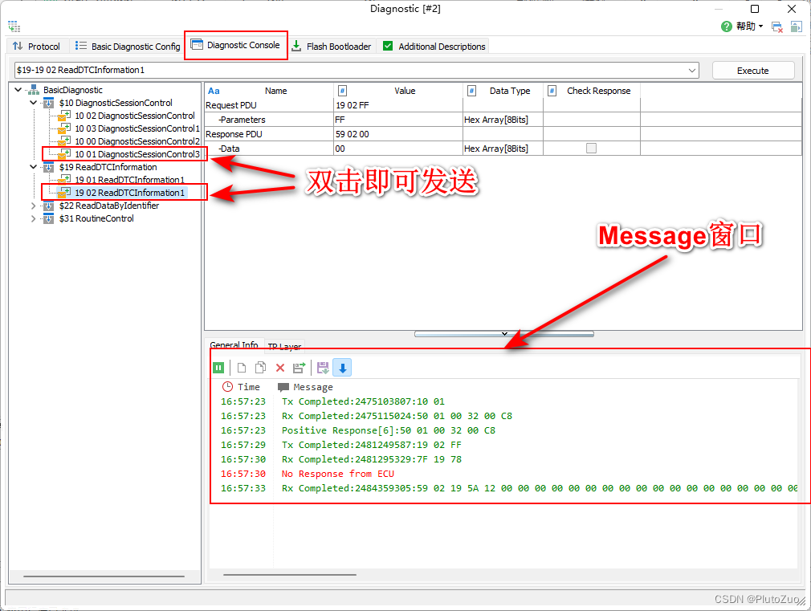Click the $19-19 02 ReadDTCInformation1 input field
The image size is (811, 611).
coord(357,71)
